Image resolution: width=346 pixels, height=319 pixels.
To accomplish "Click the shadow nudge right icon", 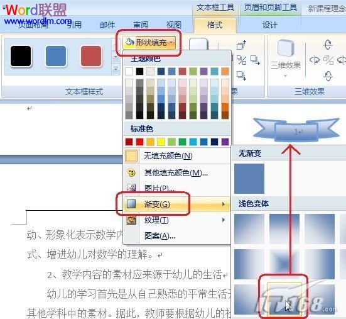I will 256,60.
